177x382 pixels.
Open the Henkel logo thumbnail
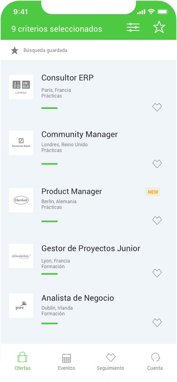[x=21, y=200]
